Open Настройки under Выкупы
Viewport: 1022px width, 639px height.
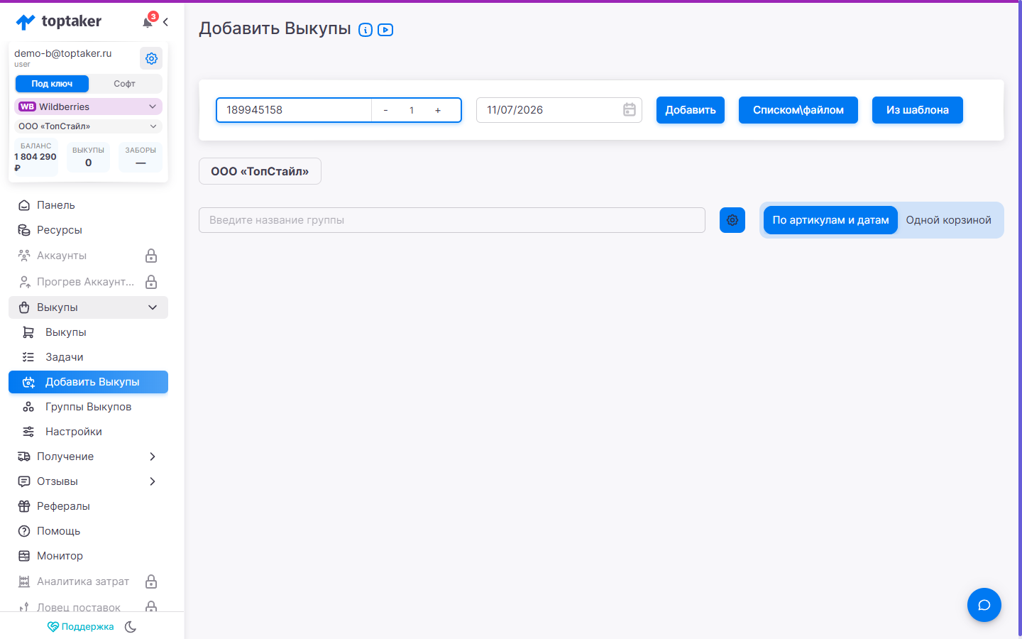(88, 432)
